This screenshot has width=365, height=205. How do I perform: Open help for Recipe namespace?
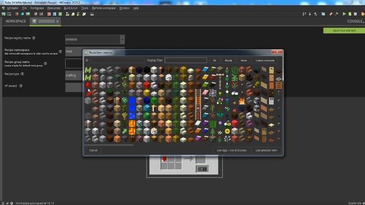(x=60, y=52)
